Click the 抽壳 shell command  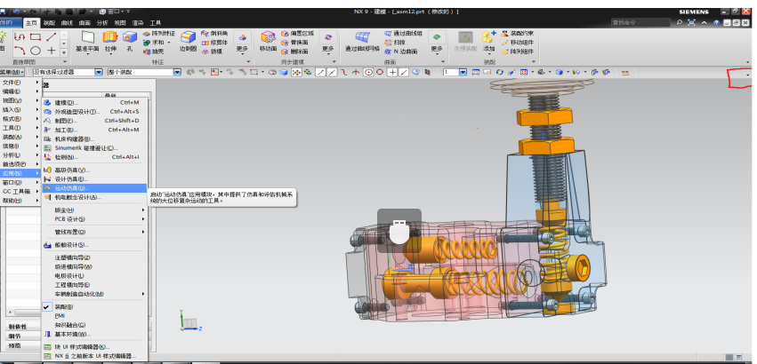154,51
